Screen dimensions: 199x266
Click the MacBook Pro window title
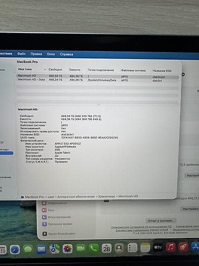pyautogui.click(x=27, y=62)
